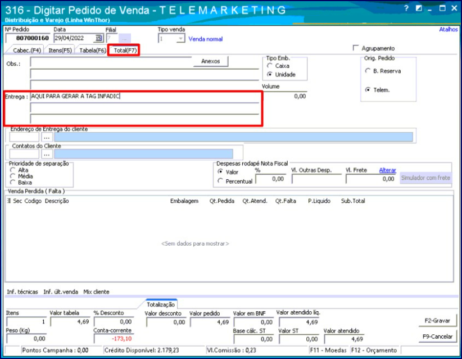The height and width of the screenshot is (359, 462).
Task: Select B. Reserva order origin
Action: (x=368, y=71)
